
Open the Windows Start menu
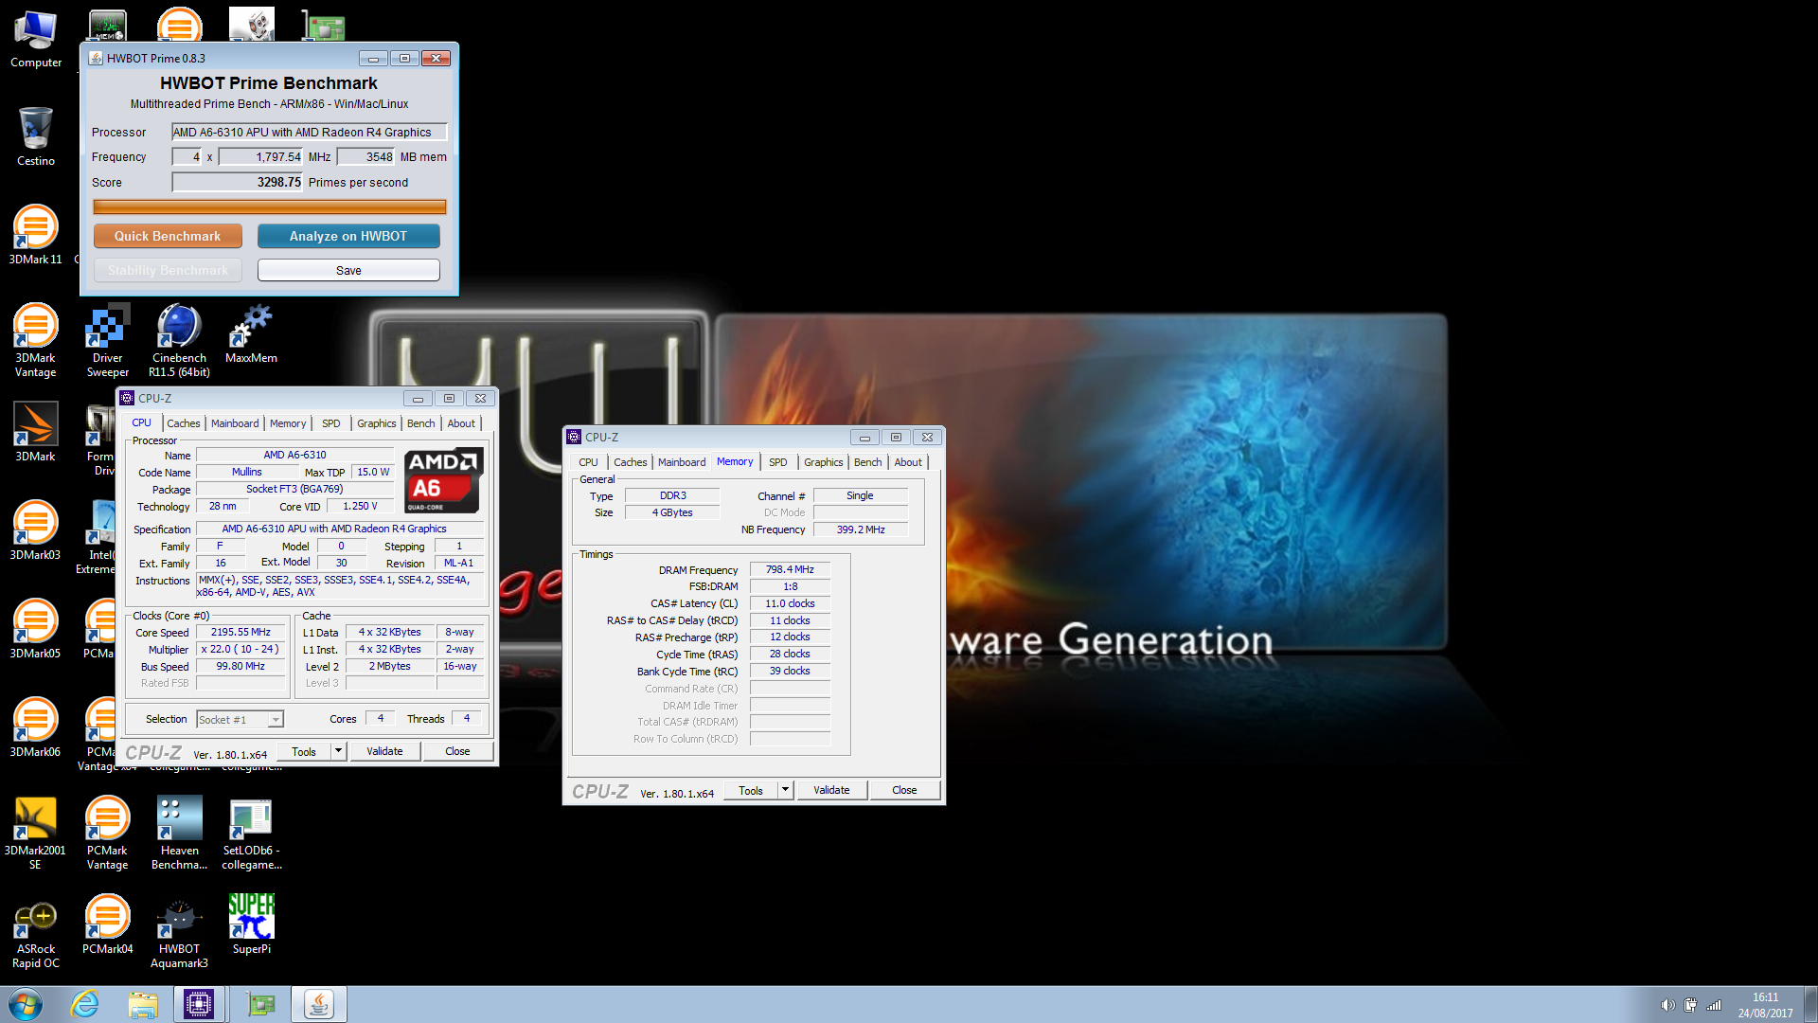(26, 1004)
